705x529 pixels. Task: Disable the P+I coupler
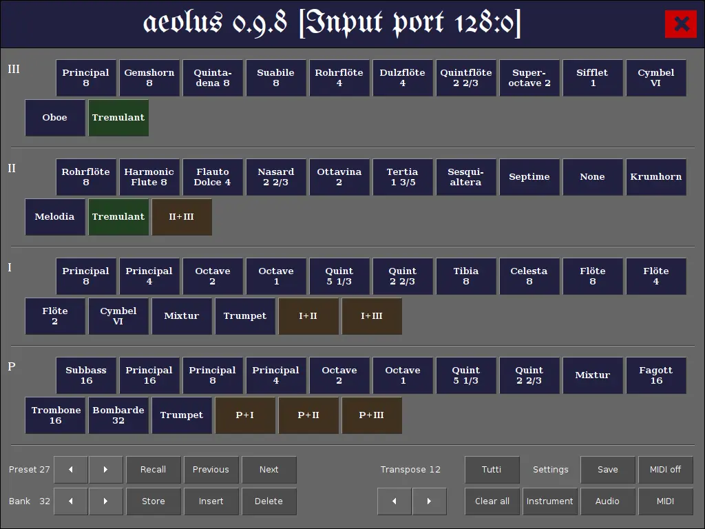tap(245, 415)
